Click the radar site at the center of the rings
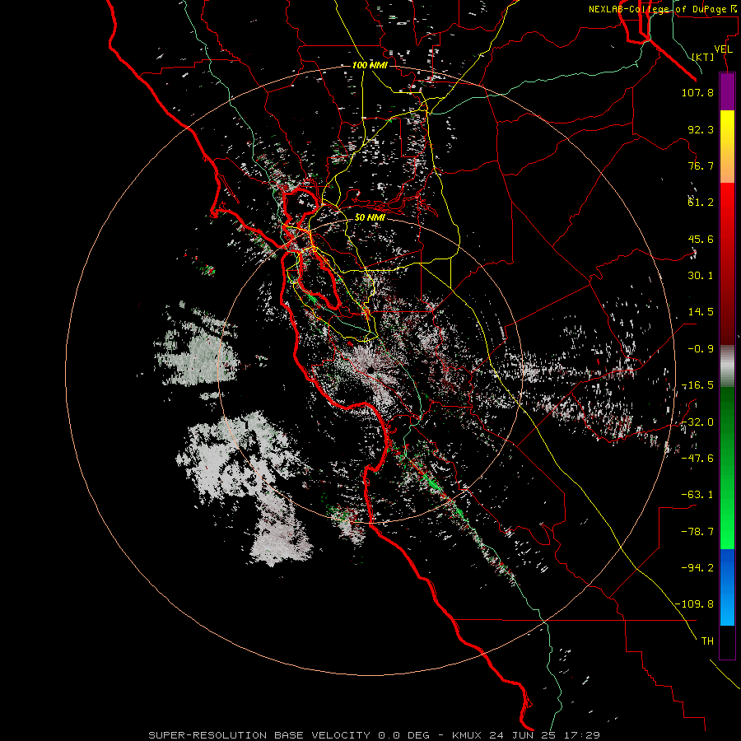Viewport: 741px width, 741px height. tap(370, 370)
